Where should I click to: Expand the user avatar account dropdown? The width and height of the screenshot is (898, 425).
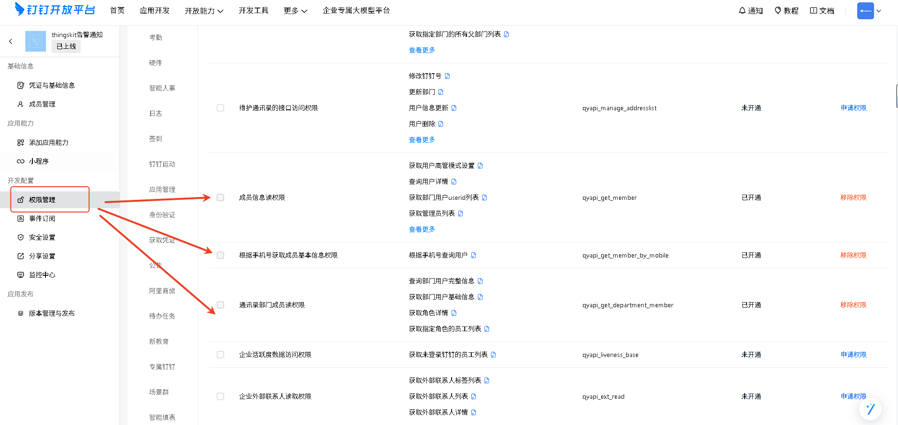click(x=878, y=11)
